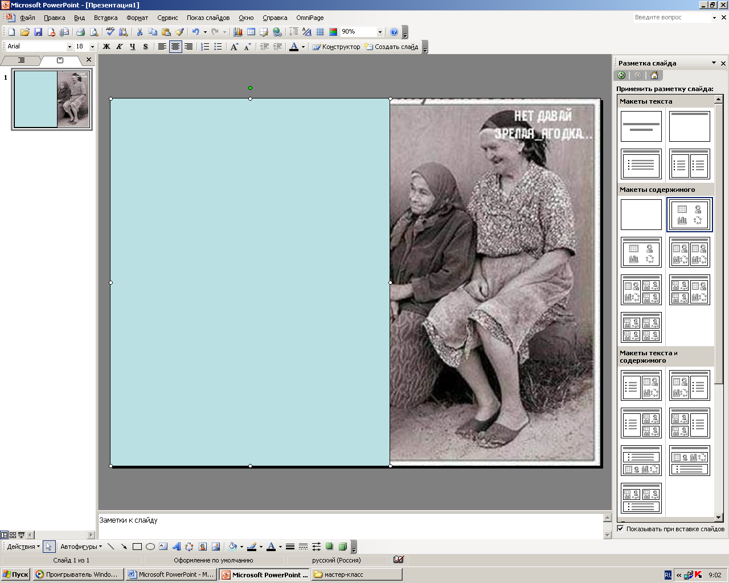Select the Arrow drawing tool

124,547
